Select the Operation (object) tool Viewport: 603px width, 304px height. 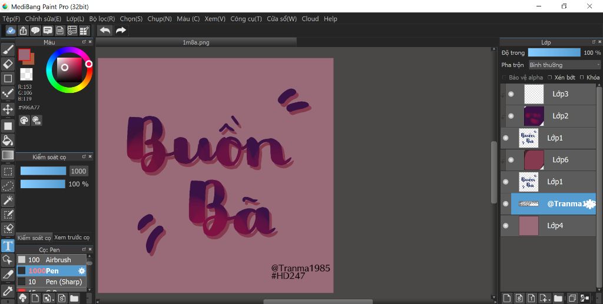point(8,260)
